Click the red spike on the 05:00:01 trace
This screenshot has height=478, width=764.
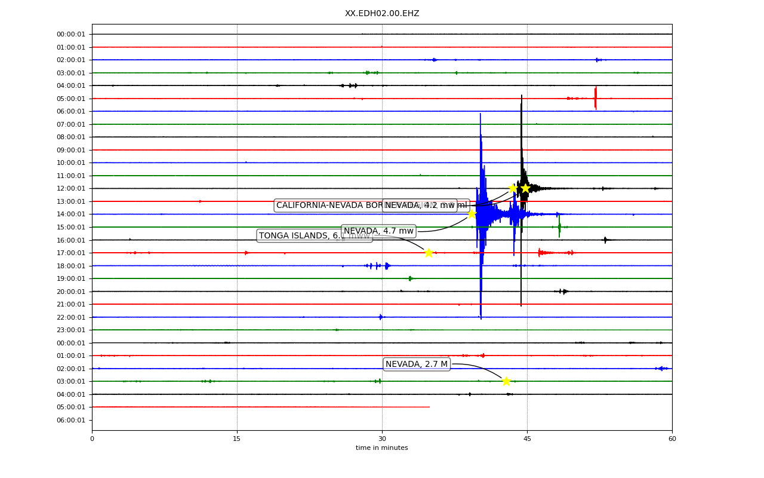(x=595, y=98)
